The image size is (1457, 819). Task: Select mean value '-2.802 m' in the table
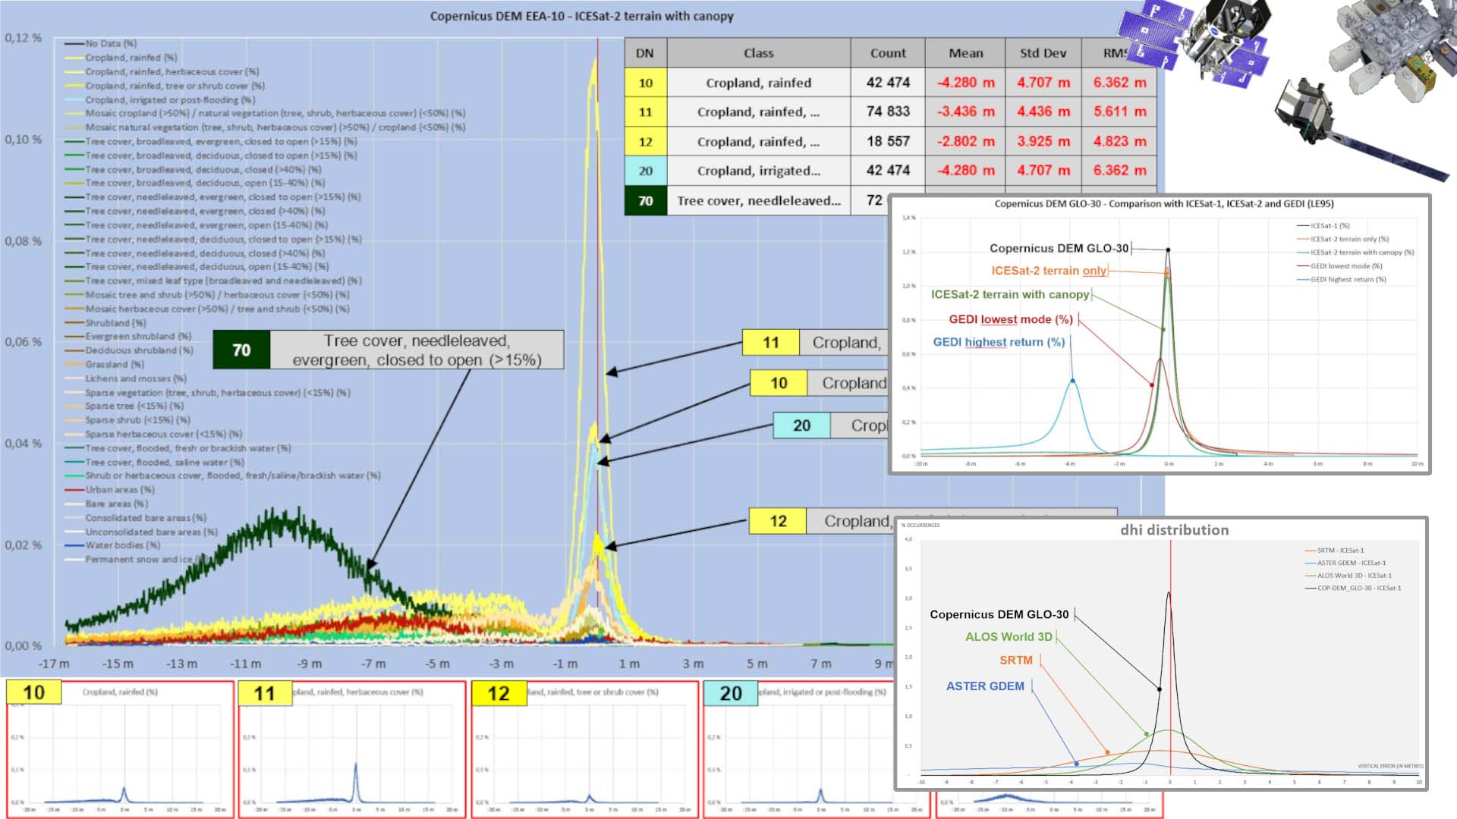(966, 141)
